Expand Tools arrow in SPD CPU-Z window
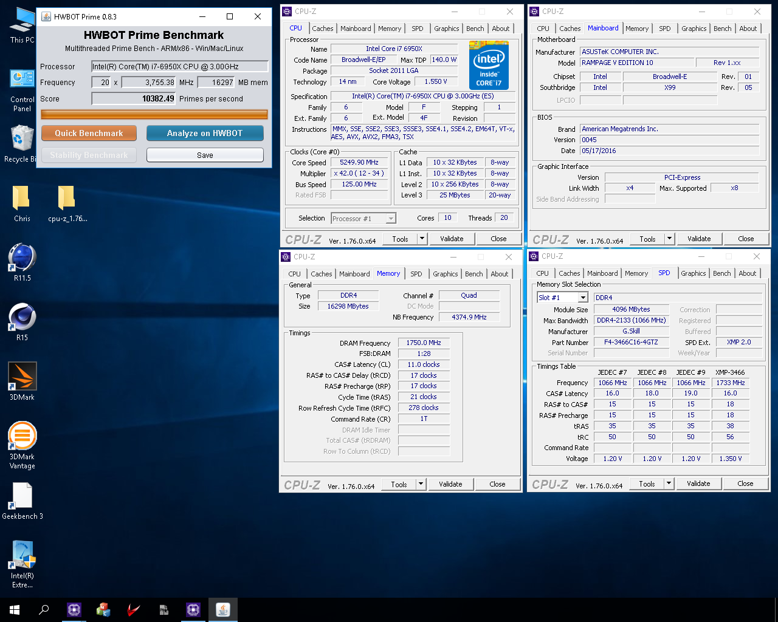 coord(669,484)
